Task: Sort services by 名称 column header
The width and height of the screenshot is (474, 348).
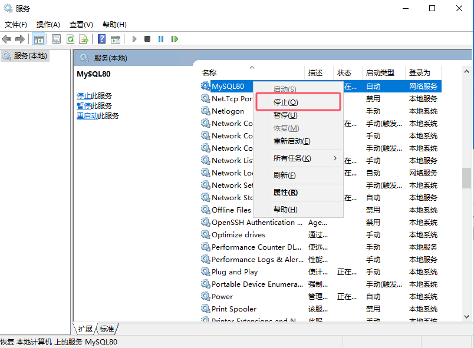Action: pos(209,72)
